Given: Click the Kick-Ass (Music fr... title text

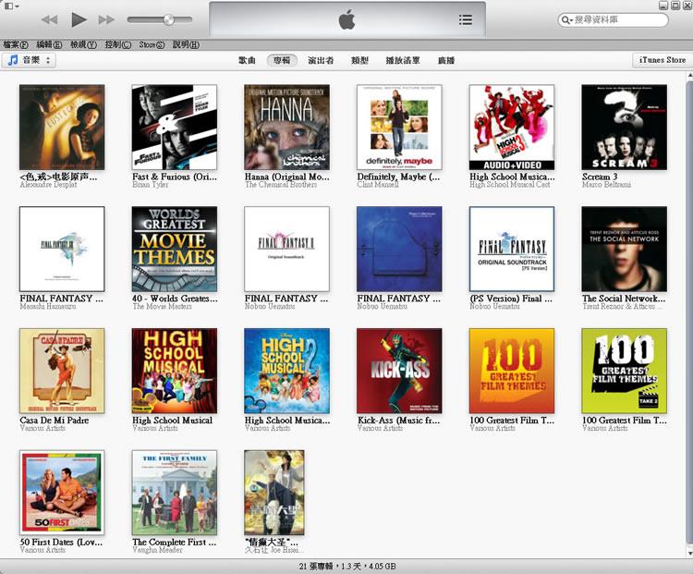Looking at the screenshot, I should [398, 421].
